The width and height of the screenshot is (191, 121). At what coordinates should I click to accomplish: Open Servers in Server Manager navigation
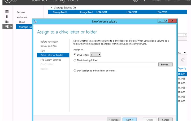21,12
